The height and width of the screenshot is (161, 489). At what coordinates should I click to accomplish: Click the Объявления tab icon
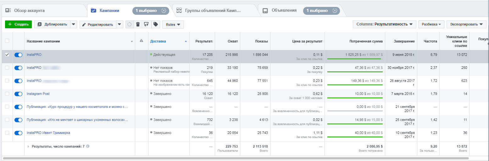(265, 10)
